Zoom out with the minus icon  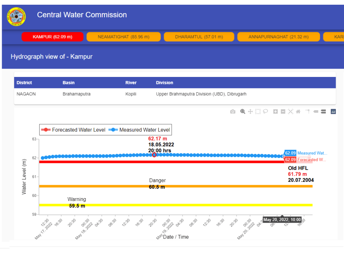click(x=283, y=112)
